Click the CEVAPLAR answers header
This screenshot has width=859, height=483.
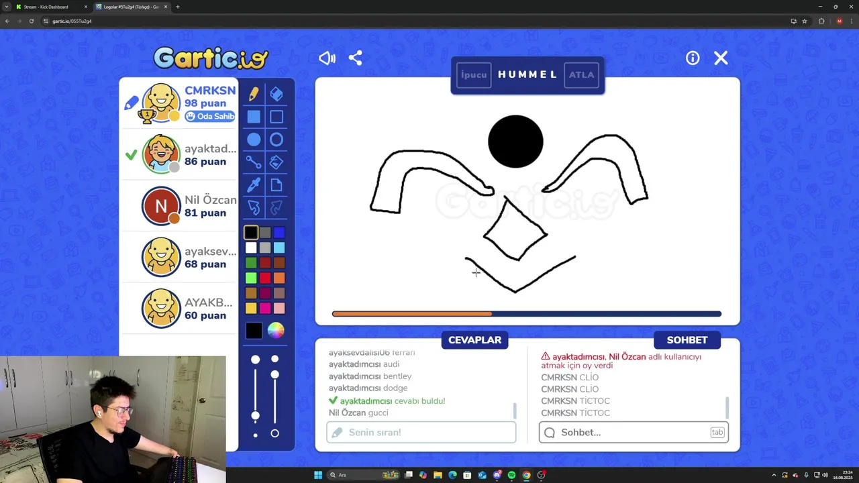474,340
